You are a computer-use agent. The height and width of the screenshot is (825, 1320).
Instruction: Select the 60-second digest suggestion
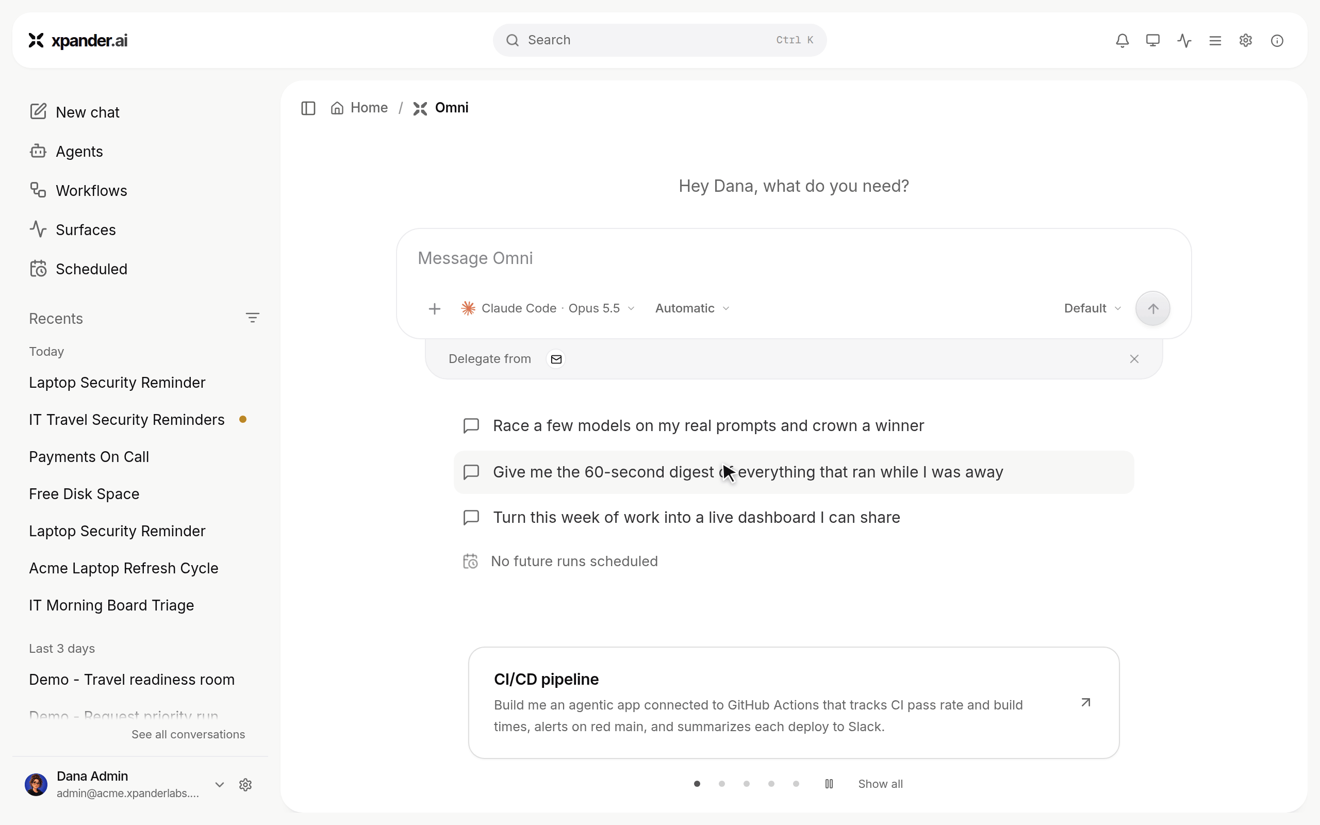tap(794, 472)
